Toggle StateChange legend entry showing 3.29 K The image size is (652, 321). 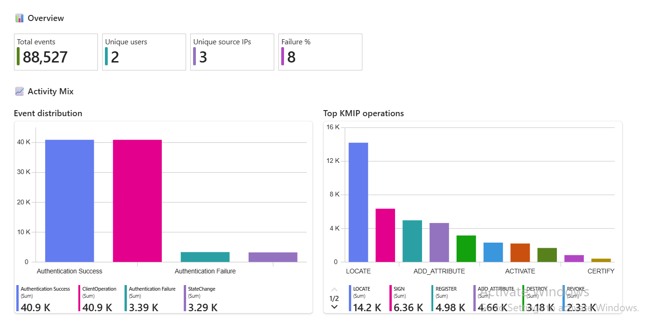pos(201,299)
